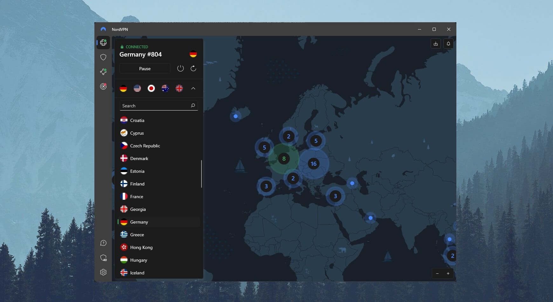Select Denmark in the country list

[159, 158]
